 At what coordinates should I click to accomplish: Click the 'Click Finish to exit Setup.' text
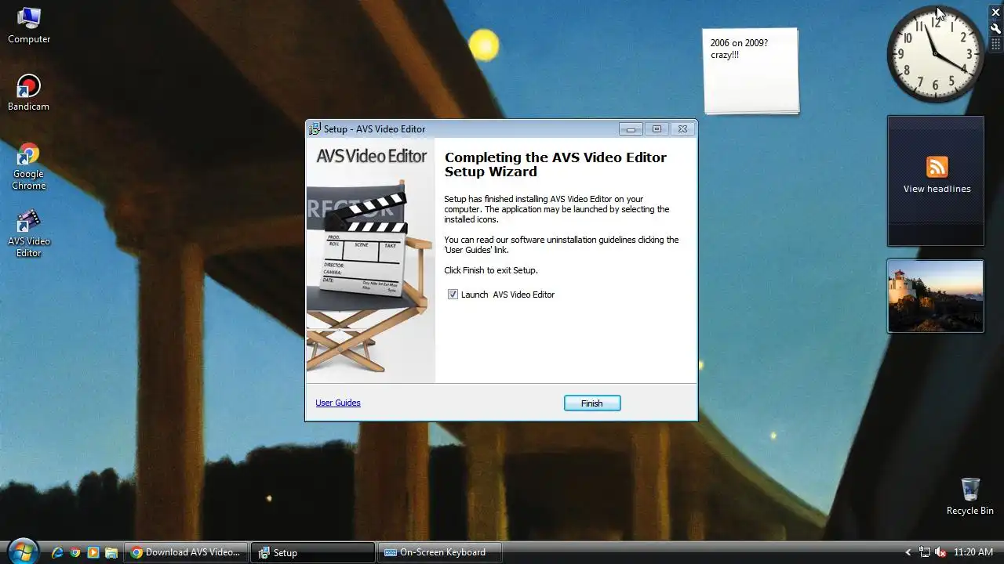click(491, 270)
